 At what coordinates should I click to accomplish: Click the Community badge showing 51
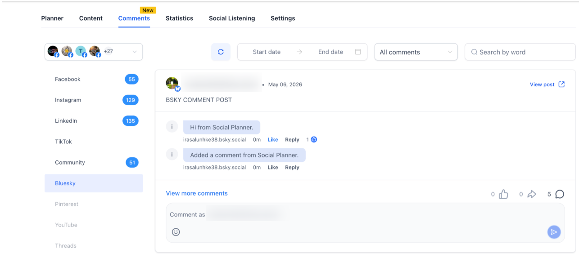click(x=132, y=162)
